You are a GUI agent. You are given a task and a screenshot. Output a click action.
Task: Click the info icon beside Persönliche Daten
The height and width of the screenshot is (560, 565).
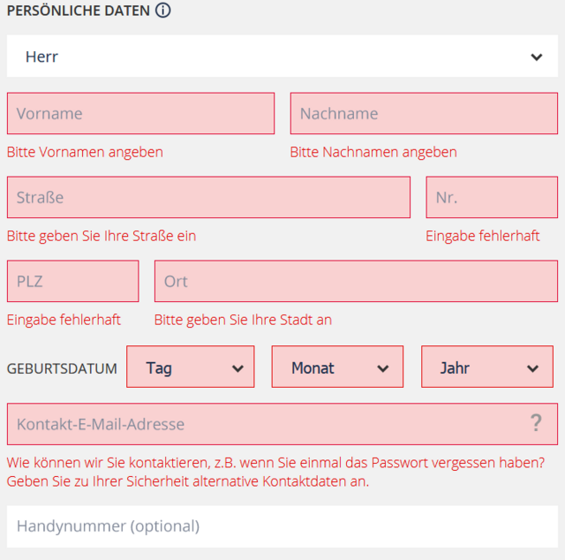click(x=162, y=10)
